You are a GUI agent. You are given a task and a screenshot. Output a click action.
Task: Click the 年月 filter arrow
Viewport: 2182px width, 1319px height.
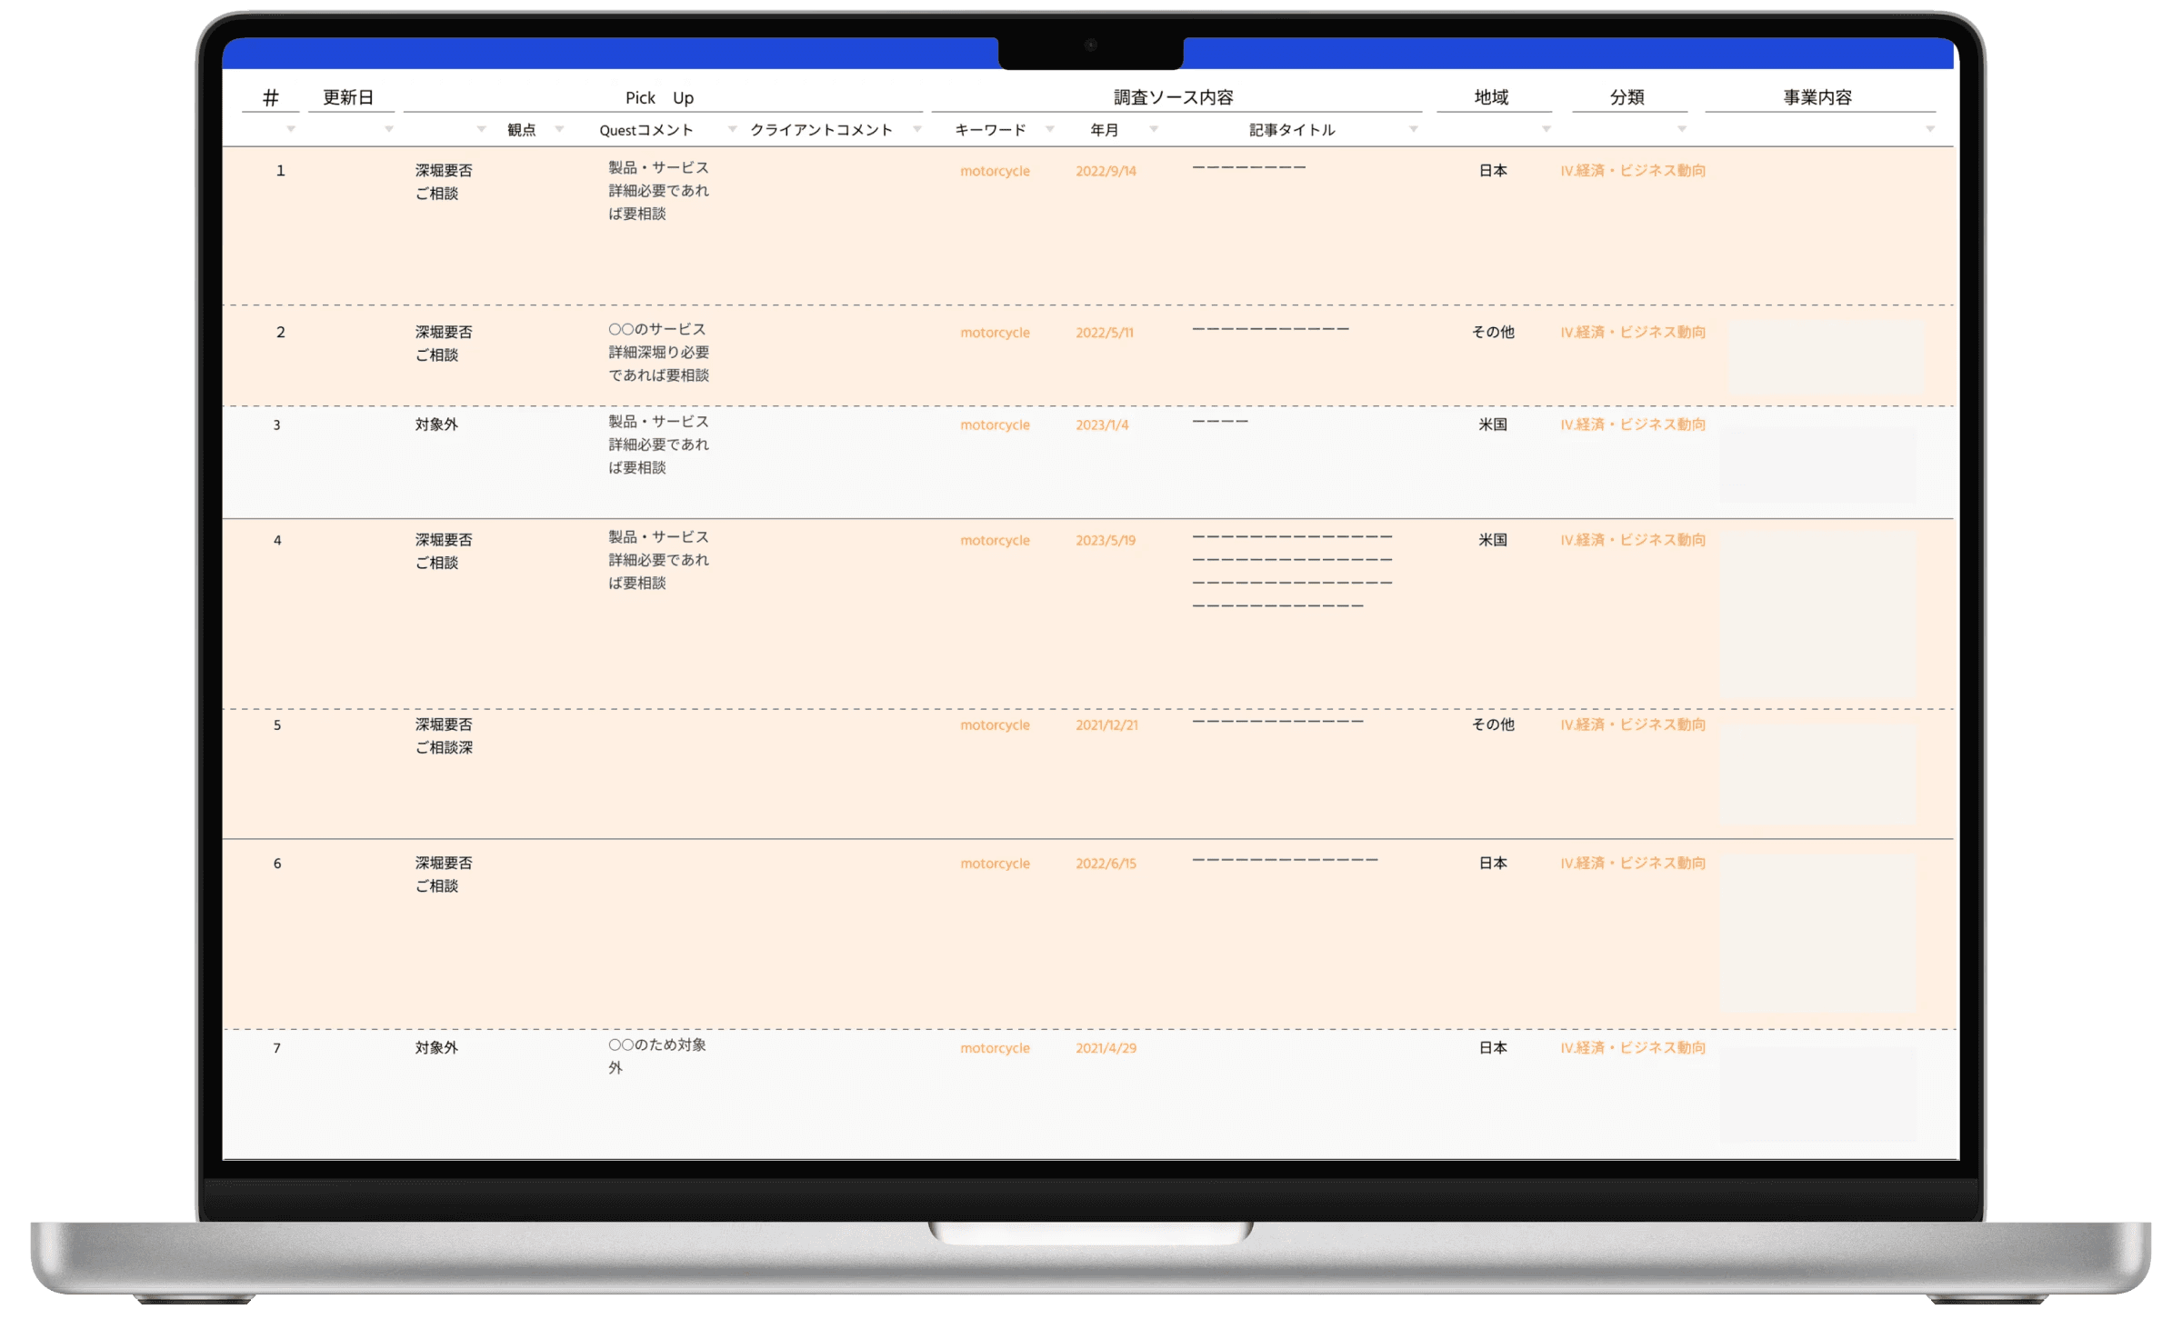pos(1154,130)
